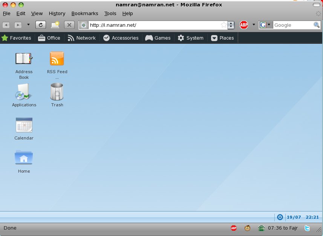Click the ABP toolbar button
Image resolution: width=323 pixels, height=236 pixels.
[x=244, y=25]
